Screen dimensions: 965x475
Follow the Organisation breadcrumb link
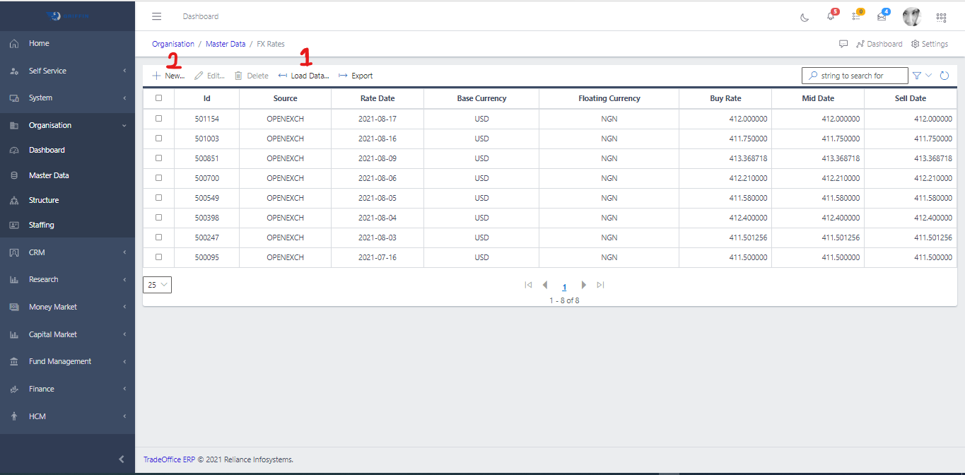[x=173, y=44]
